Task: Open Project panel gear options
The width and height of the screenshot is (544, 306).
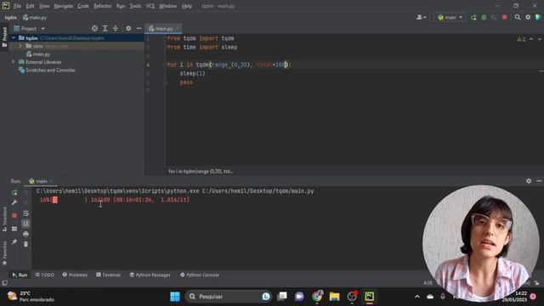Action: 128,28
